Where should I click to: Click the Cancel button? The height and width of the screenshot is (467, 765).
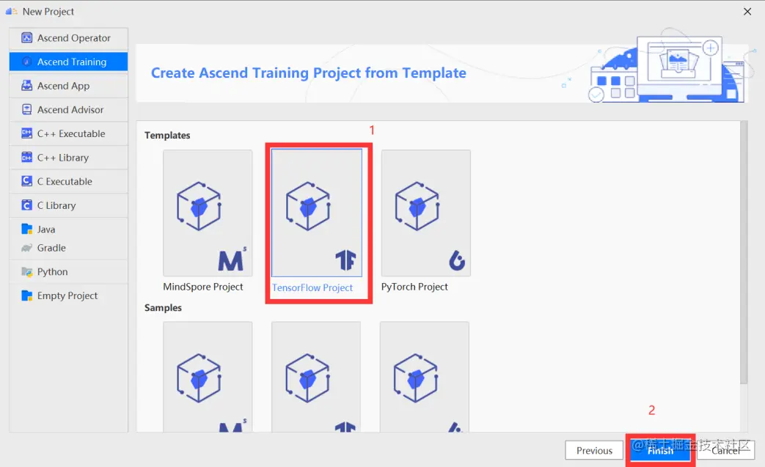click(x=726, y=450)
